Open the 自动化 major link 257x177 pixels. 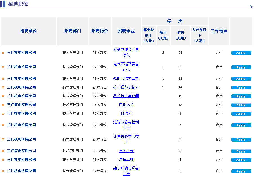coord(126,113)
